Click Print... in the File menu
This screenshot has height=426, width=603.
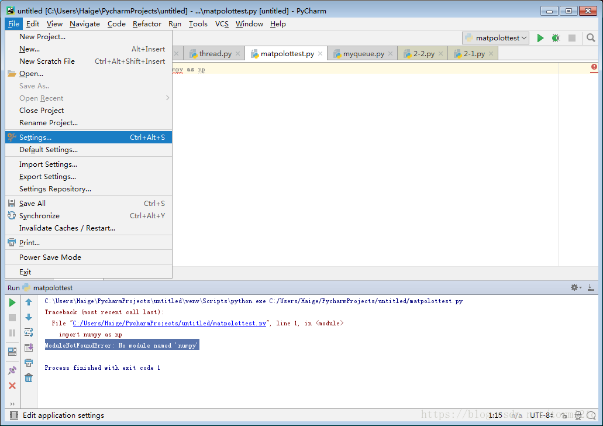pyautogui.click(x=88, y=243)
